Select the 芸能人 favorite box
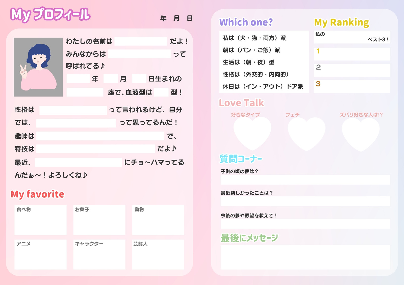Screen dimensions: 404x285 (158, 255)
